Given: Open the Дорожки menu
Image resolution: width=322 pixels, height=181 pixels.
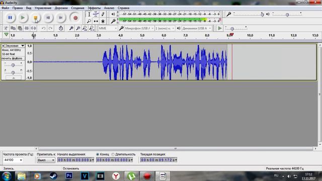Looking at the screenshot, I should pyautogui.click(x=61, y=8).
